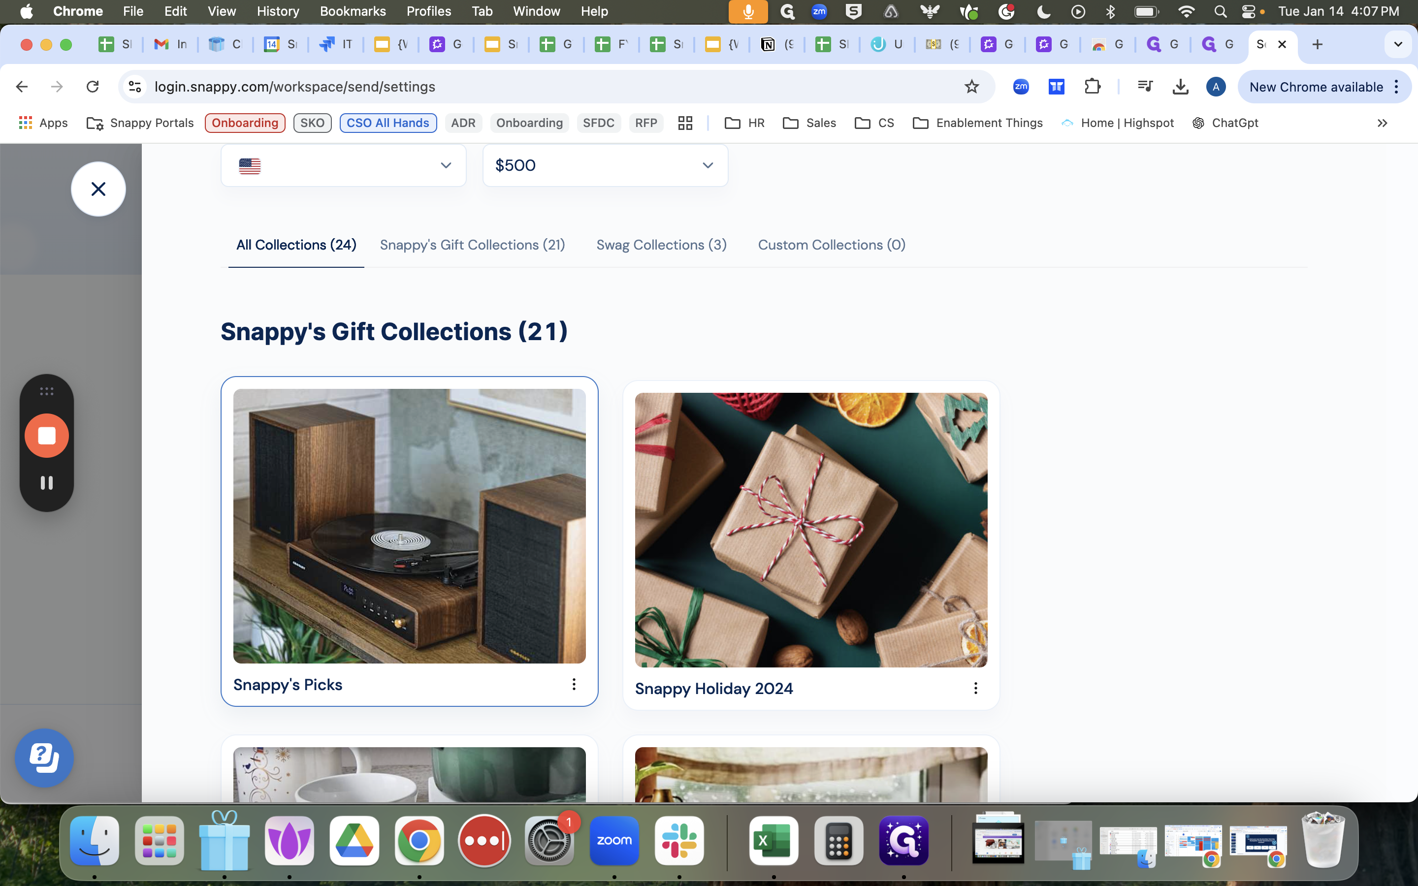
Task: Go forward in browser history
Action: (x=57, y=87)
